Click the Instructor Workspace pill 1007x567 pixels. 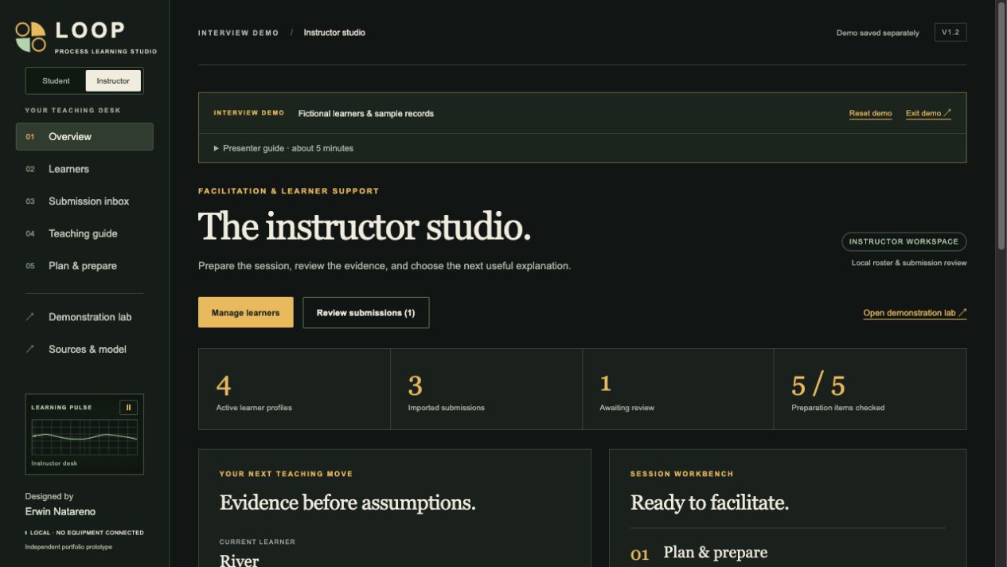tap(904, 241)
